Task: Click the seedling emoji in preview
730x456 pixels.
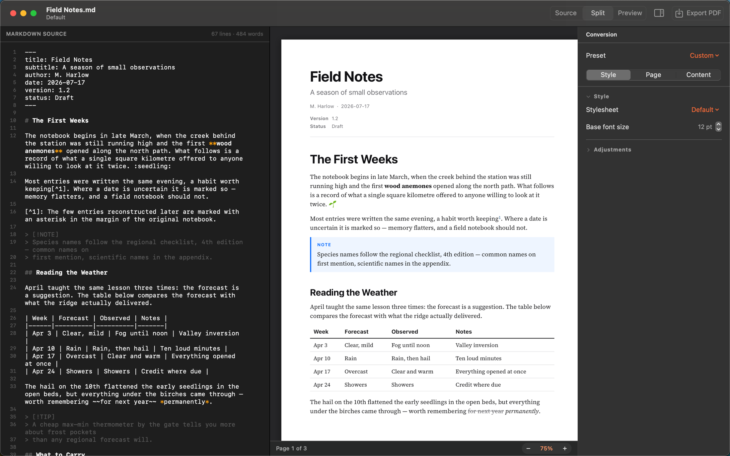Action: pos(332,204)
